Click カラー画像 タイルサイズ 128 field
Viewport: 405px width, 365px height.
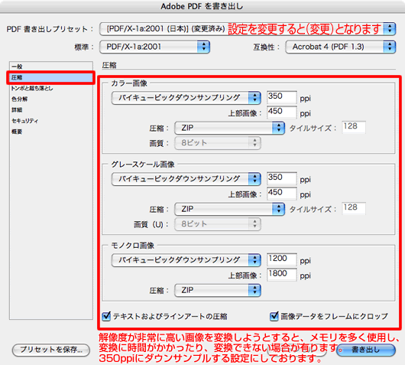(354, 127)
